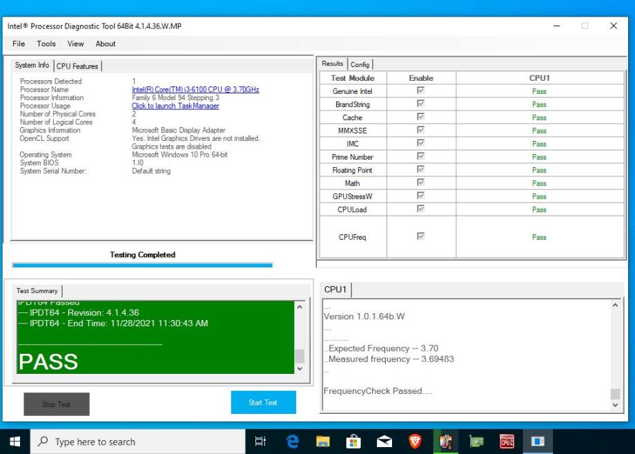
Task: Click the Microsoft Basic Display Adapter value
Action: click(x=179, y=130)
